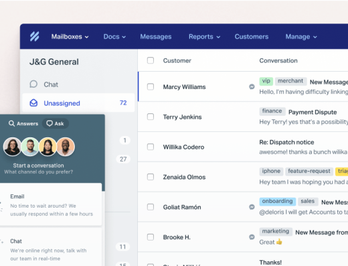Click the sidebar count badge 11
Screen dimensions: 348x266
point(122,247)
